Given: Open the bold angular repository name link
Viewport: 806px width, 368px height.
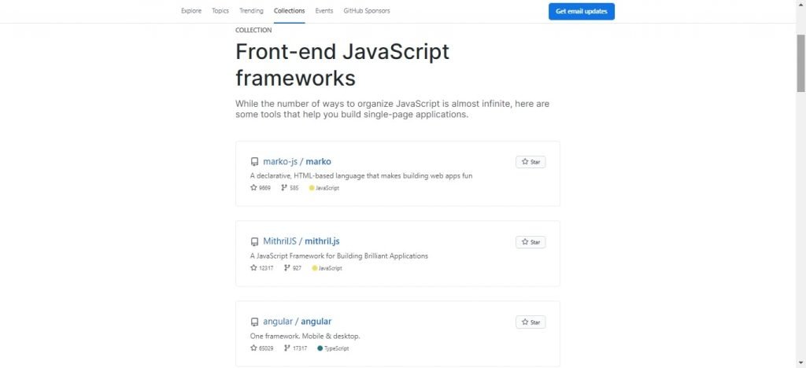Looking at the screenshot, I should [316, 322].
